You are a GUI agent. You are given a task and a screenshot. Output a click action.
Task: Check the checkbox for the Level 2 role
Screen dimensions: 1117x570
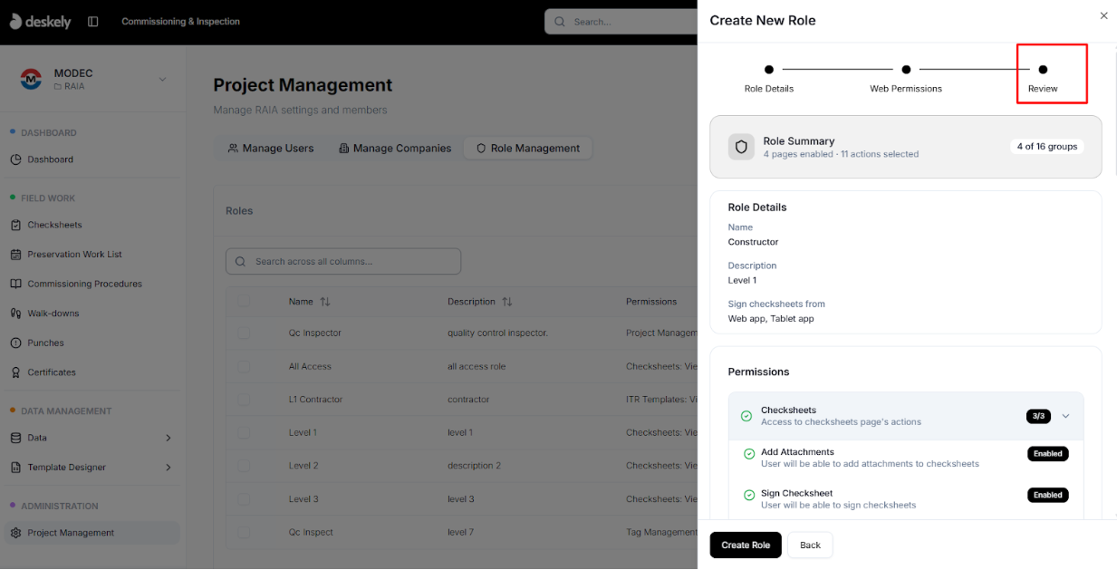click(243, 465)
